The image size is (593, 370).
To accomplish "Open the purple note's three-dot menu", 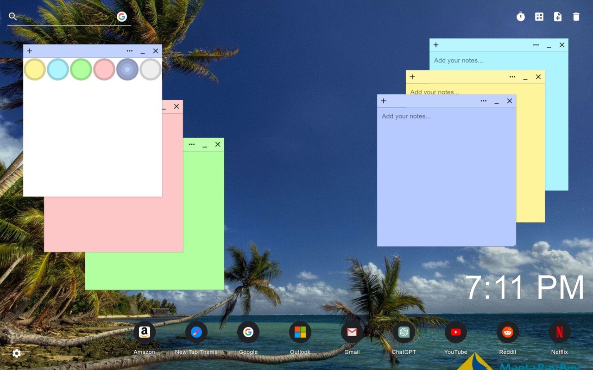I will point(484,101).
